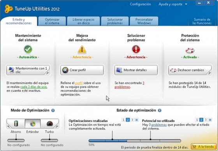Click wrench settings on Deshacer cambios button
218x151 pixels.
pyautogui.click(x=210, y=73)
